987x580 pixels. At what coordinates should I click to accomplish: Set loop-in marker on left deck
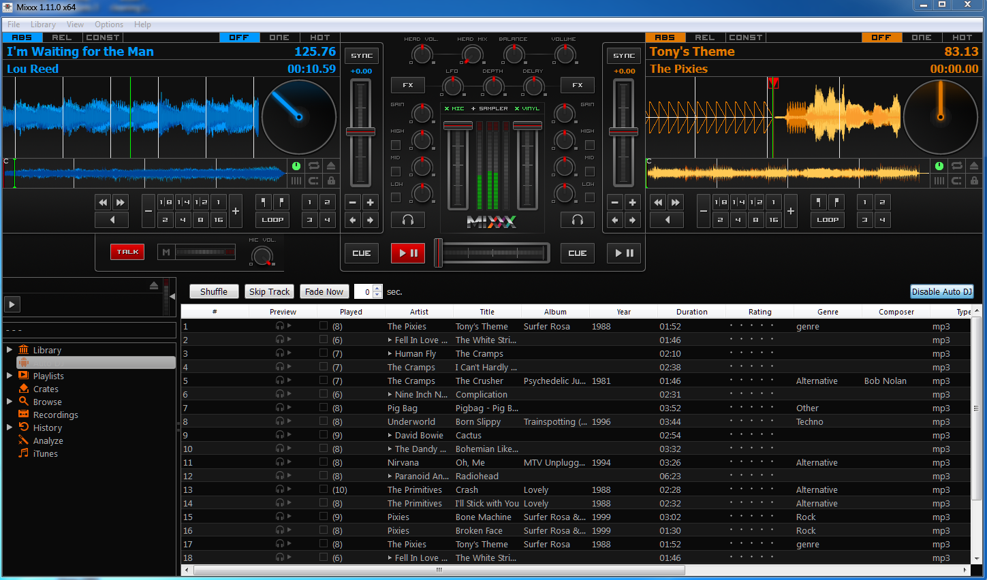[264, 202]
